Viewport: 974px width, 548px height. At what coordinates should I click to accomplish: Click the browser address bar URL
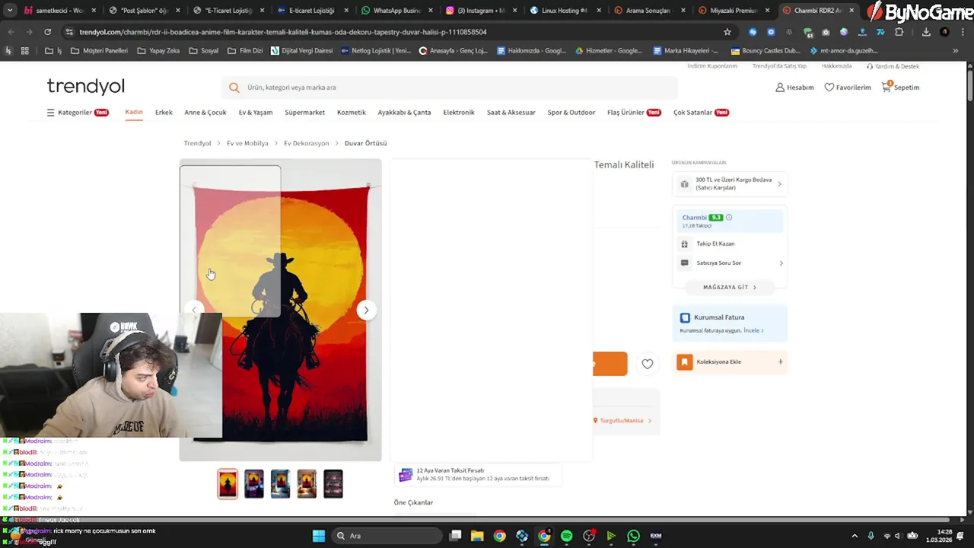(283, 32)
